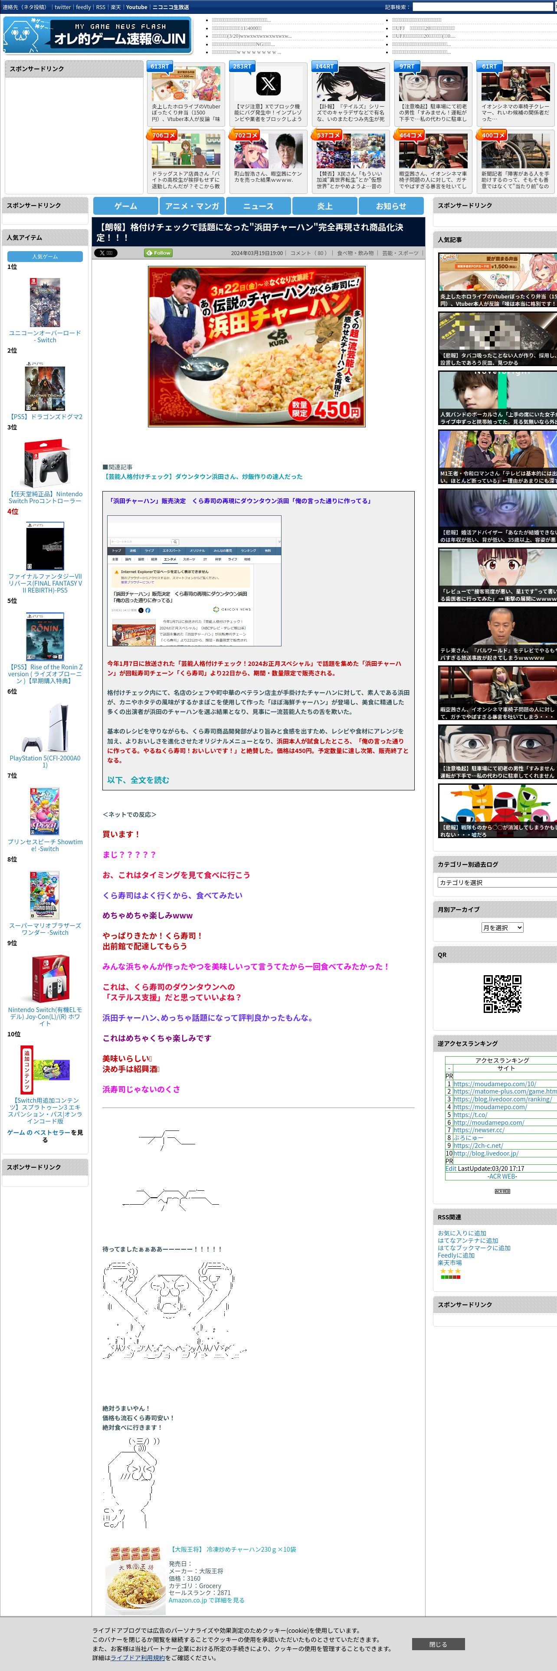Screen dimensions: 557x1671
Task: Open Unicorn Overlord Switch product image
Action: tap(45, 302)
